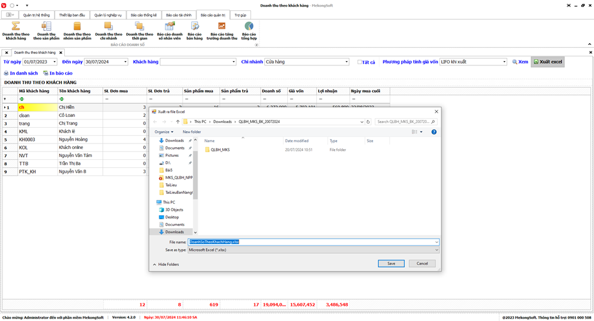Click In danh sách printer icon
Screen dimensions: 594x321
tap(6, 73)
